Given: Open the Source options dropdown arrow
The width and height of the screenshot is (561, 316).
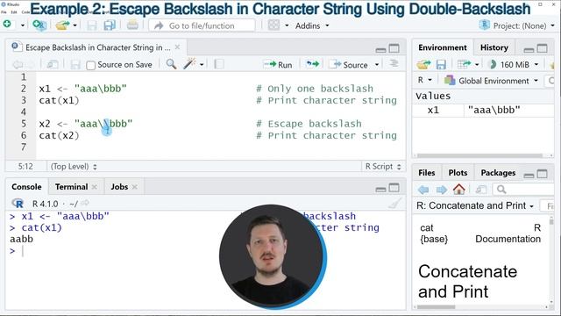Looking at the screenshot, I should coord(377,65).
